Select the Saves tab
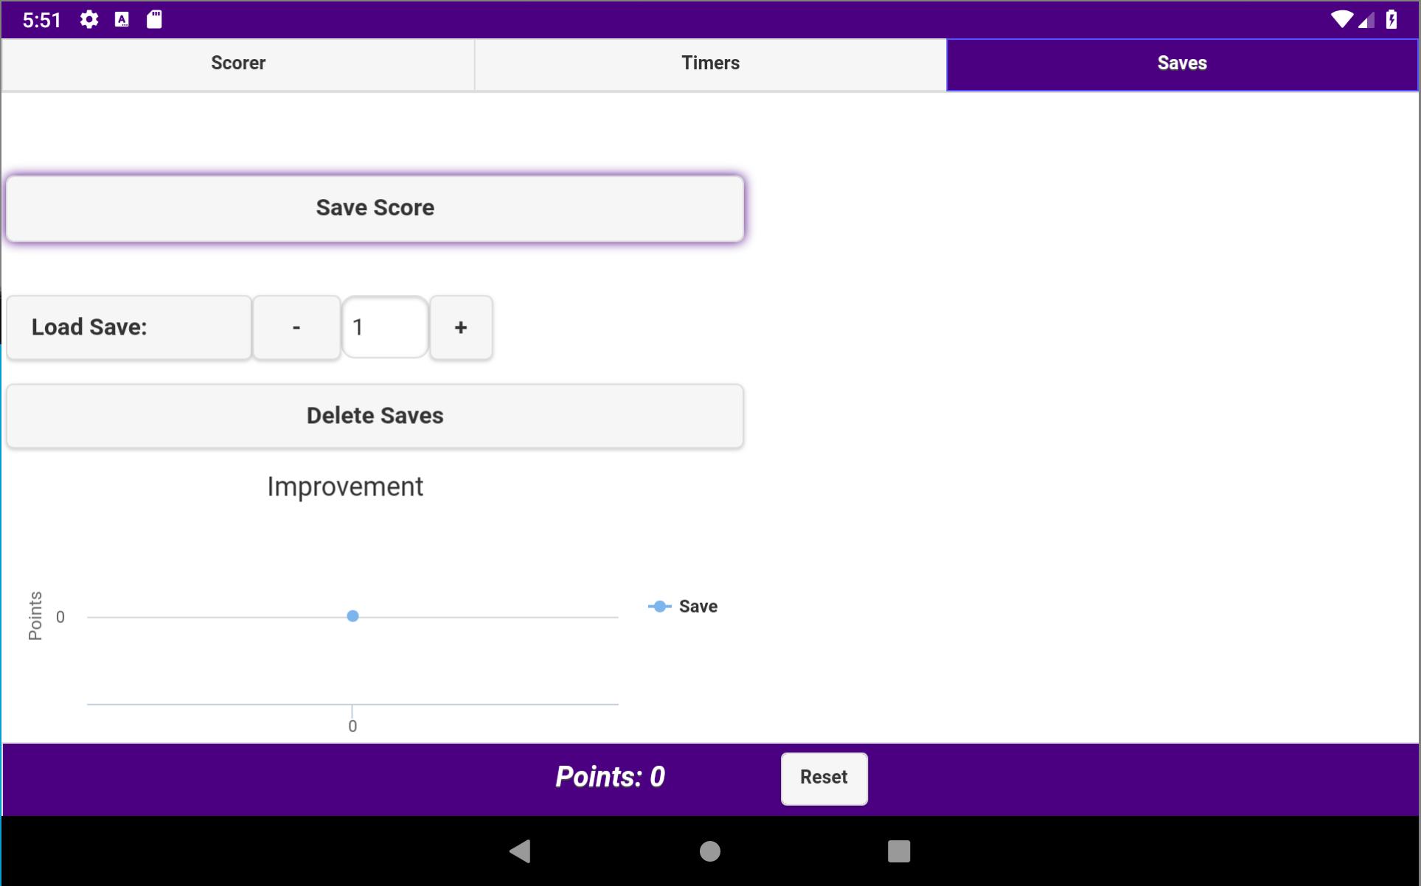 pos(1182,64)
